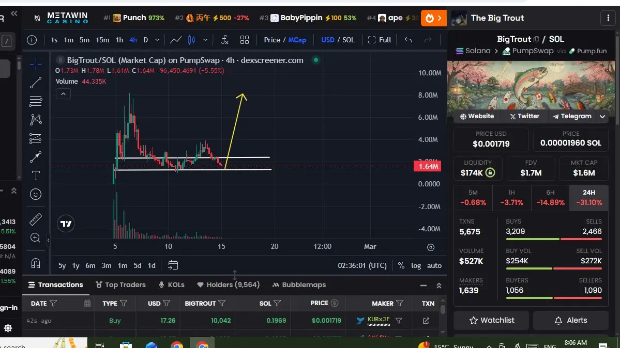
Task: Open the chart scale settings gear
Action: pyautogui.click(x=431, y=247)
